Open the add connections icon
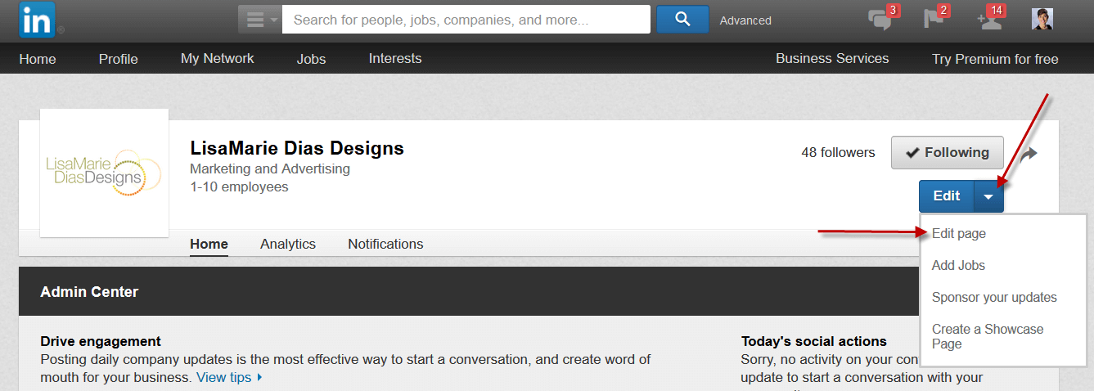Viewport: 1094px width, 391px height. [990, 19]
